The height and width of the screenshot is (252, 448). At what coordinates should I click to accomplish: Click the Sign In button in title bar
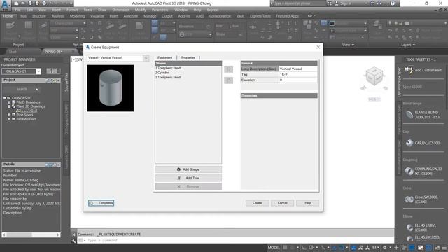point(343,3)
